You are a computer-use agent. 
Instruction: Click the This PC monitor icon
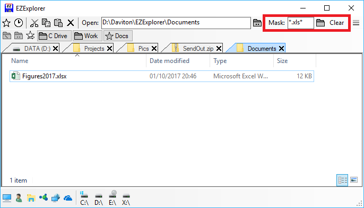pos(7,198)
